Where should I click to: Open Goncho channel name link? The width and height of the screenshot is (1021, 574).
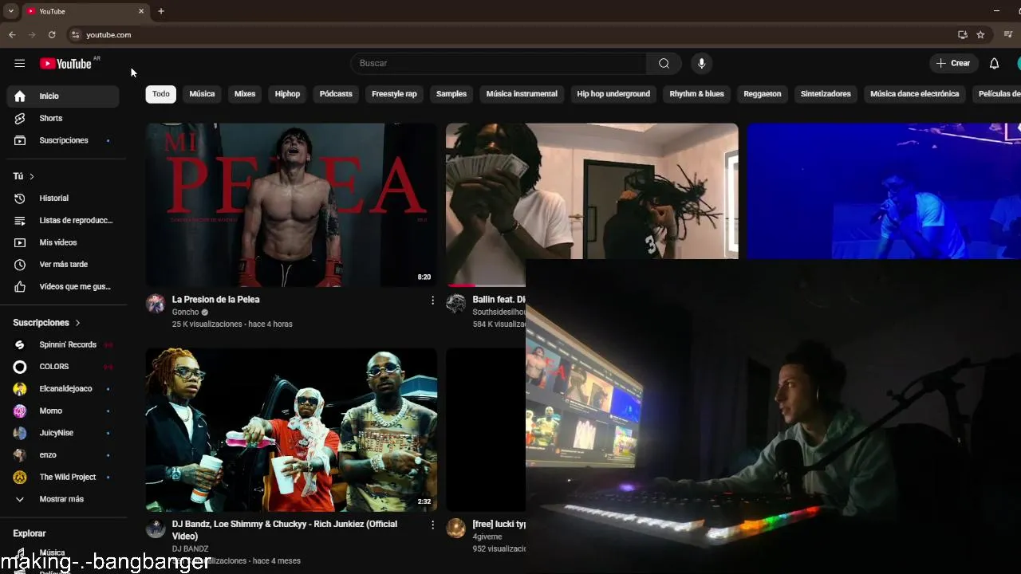click(x=185, y=313)
